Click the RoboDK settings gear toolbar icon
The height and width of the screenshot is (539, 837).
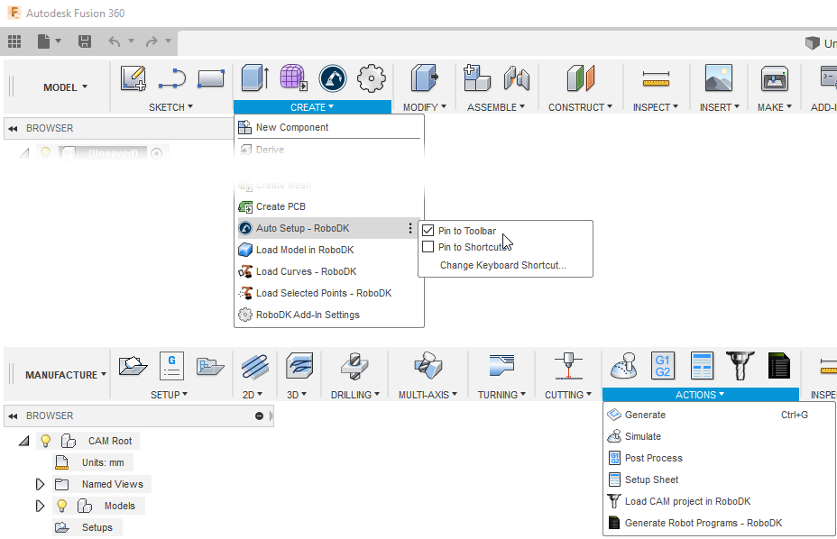coord(372,79)
